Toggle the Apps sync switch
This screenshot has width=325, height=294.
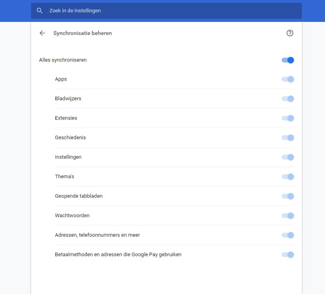click(288, 79)
